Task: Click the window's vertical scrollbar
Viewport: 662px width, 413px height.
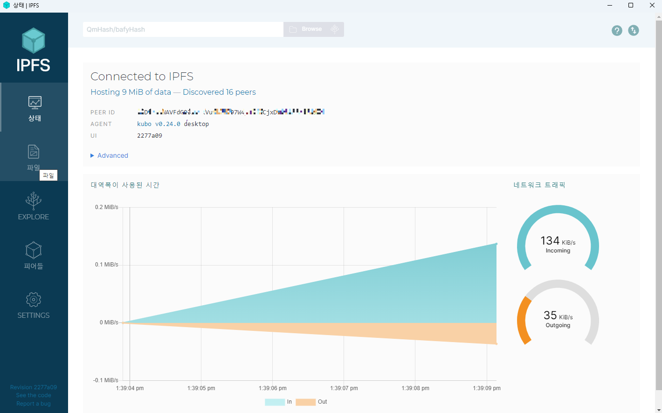Action: 659,205
